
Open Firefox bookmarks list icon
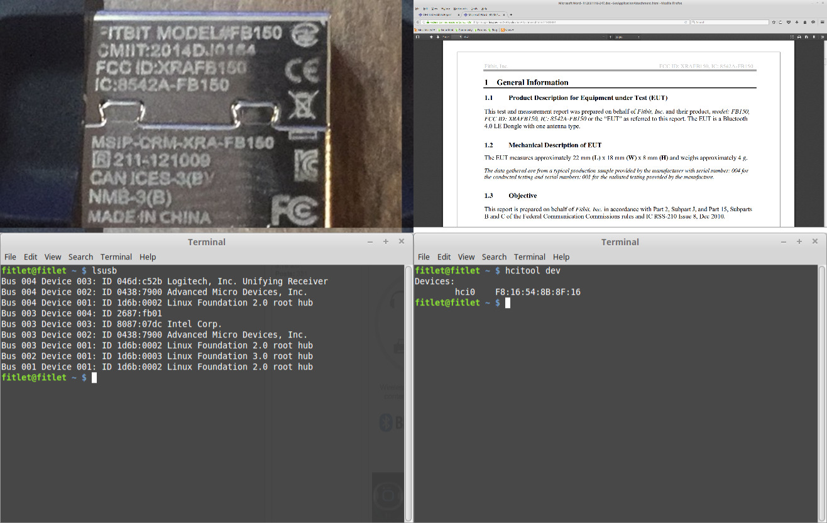click(780, 22)
